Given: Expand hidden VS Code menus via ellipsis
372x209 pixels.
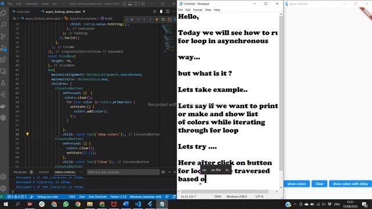Looking at the screenshot, I should 63,4.
